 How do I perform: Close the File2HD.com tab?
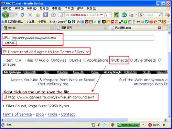pyautogui.click(x=160, y=28)
